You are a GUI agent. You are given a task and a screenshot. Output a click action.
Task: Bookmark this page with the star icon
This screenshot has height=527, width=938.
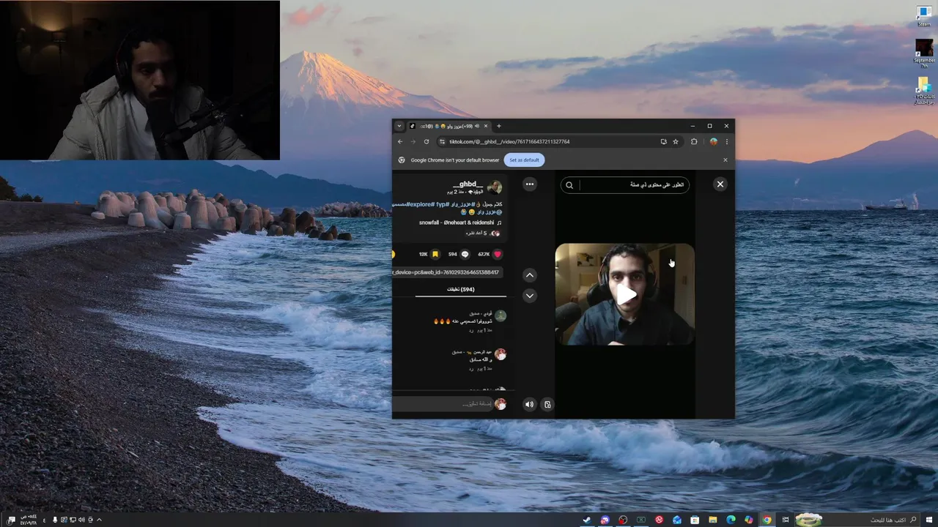676,141
